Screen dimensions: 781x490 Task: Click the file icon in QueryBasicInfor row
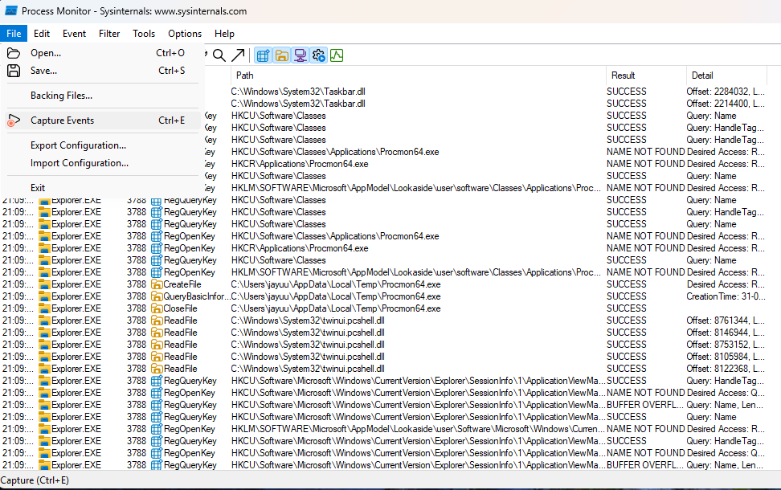[x=157, y=296]
